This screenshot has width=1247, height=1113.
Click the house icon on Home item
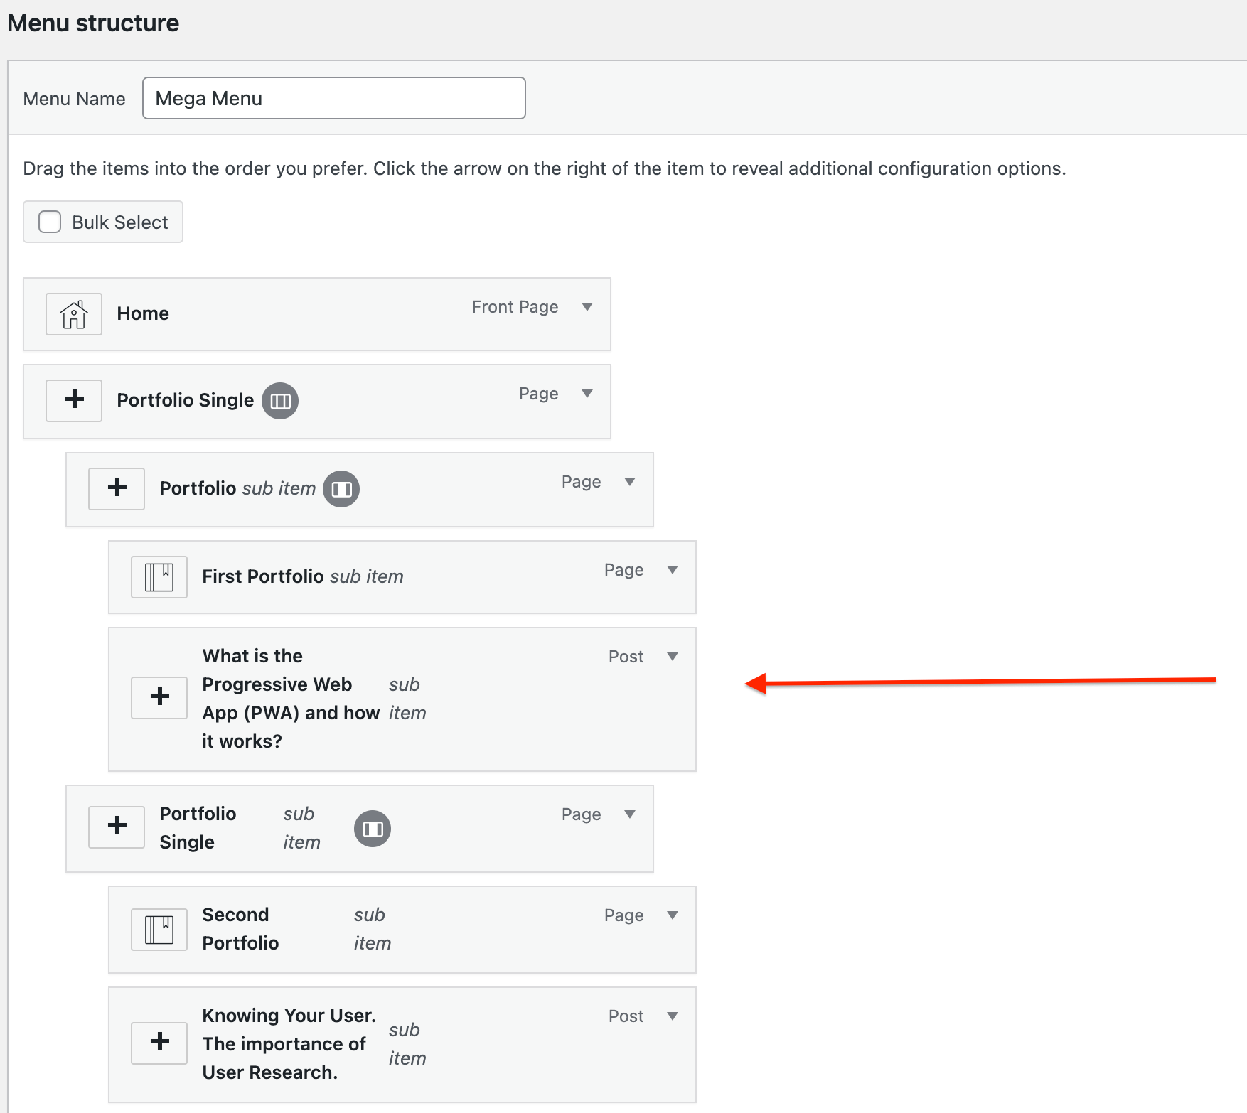coord(74,314)
